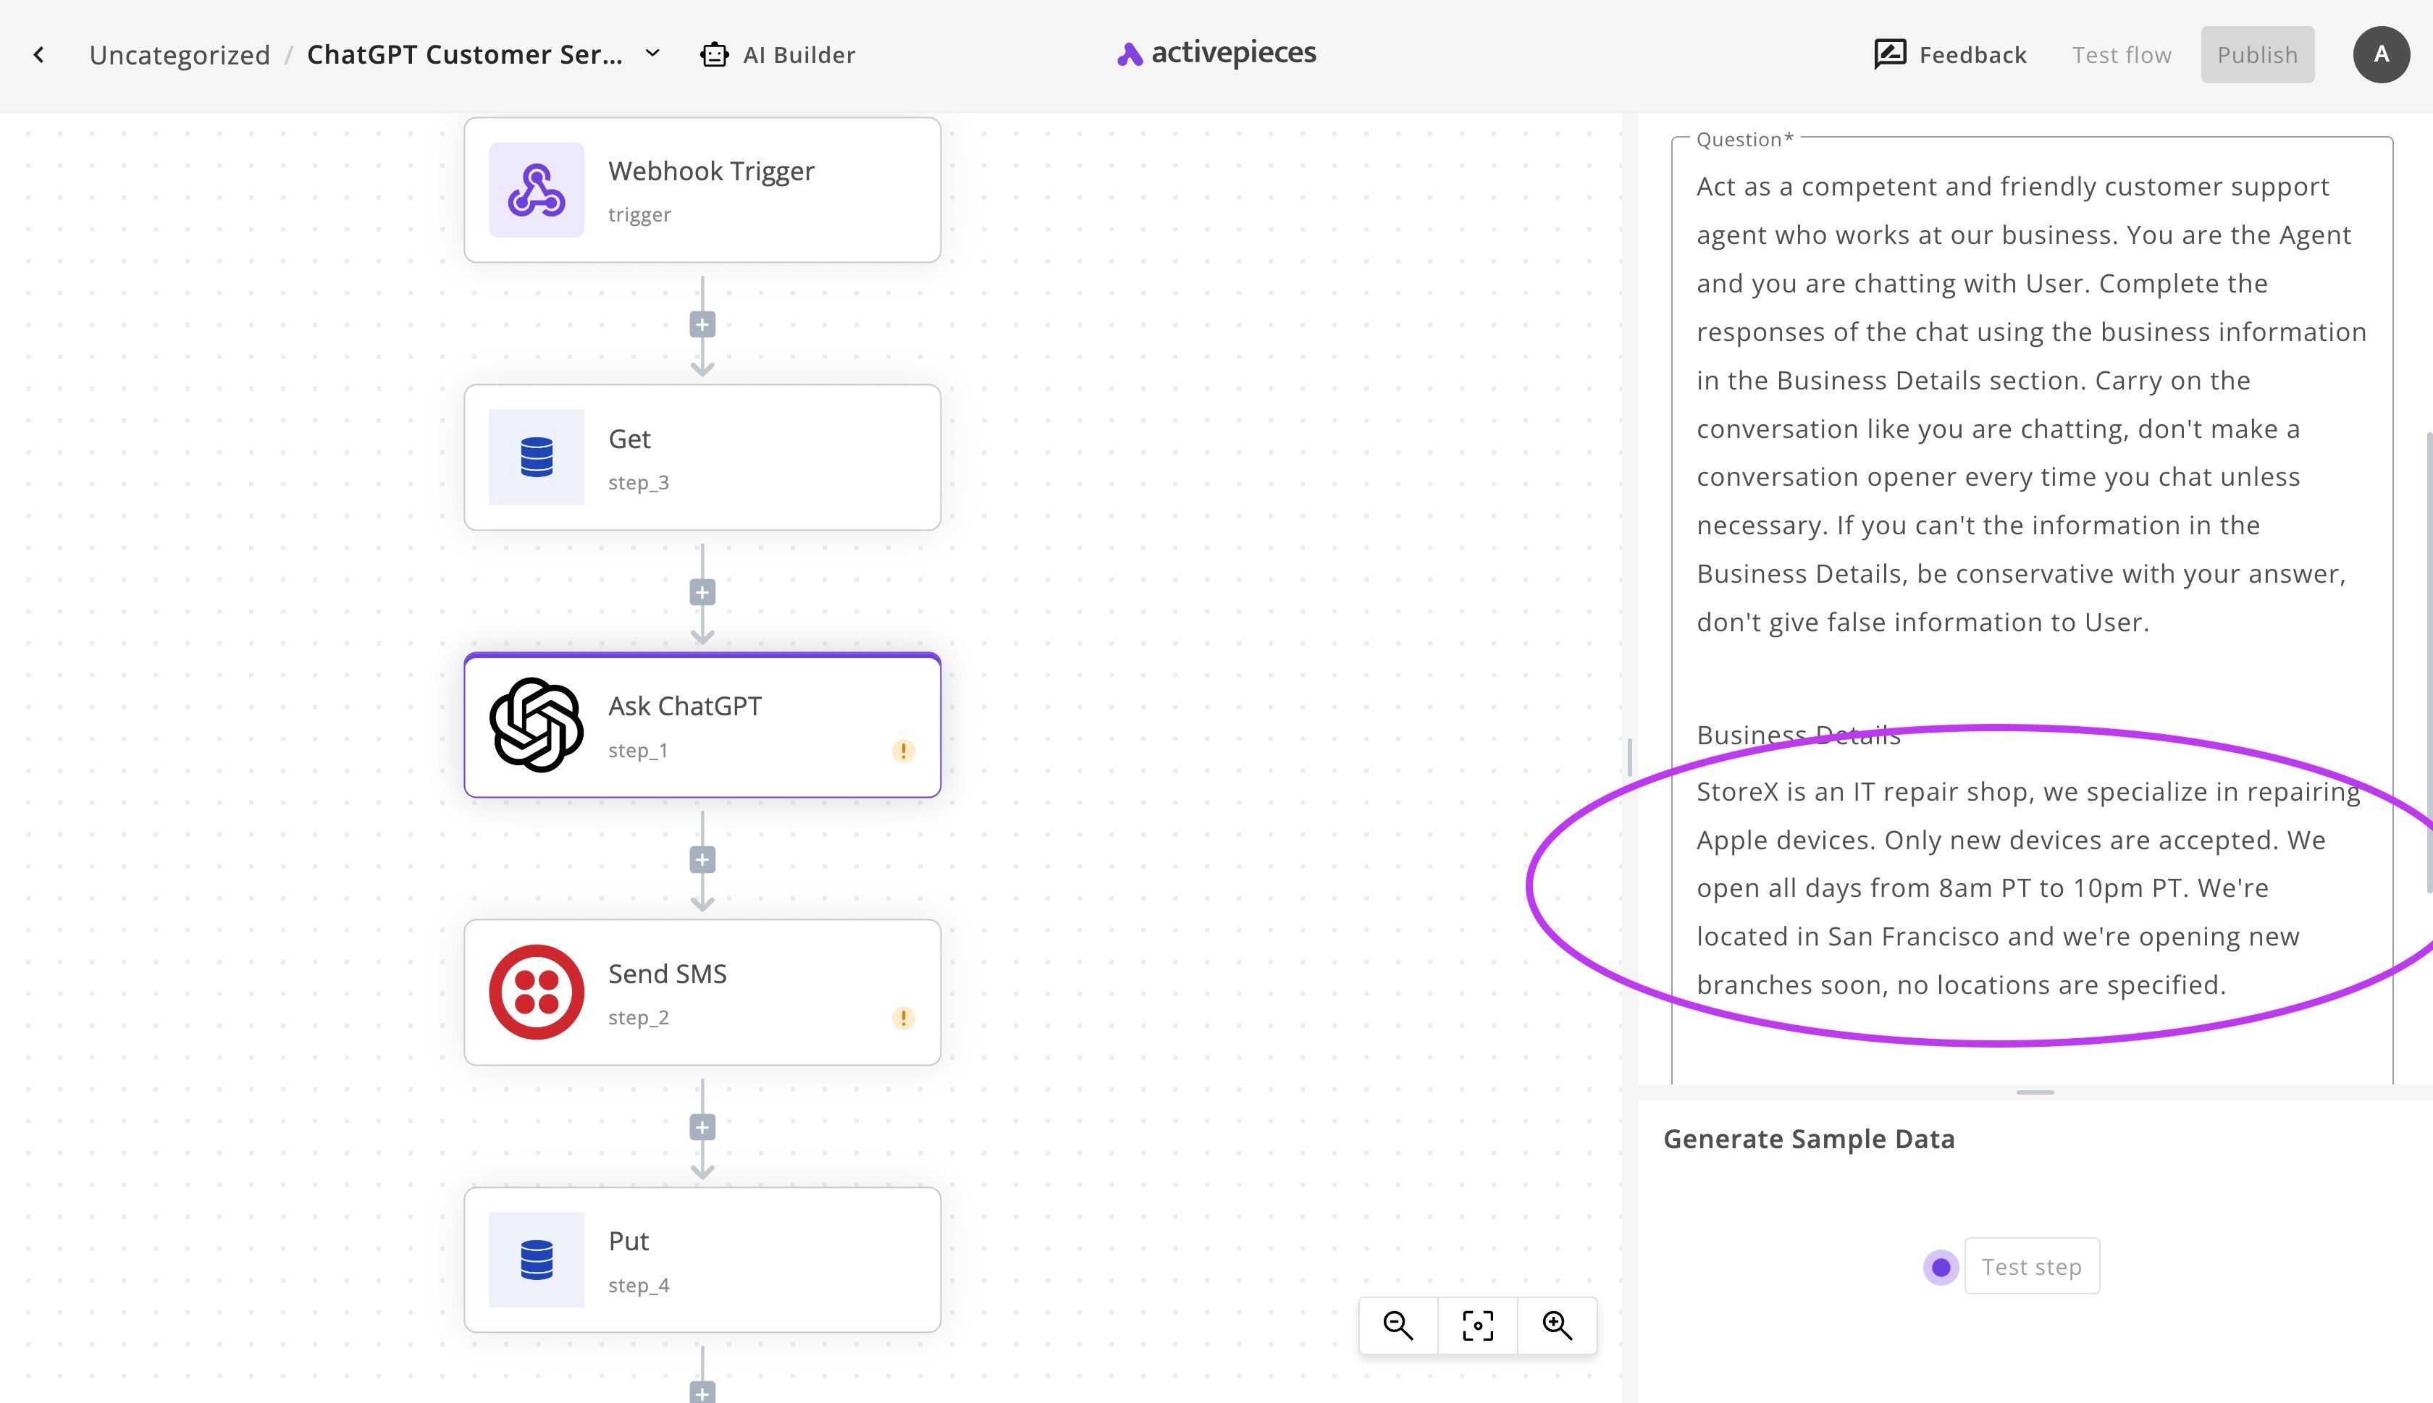Open the AI Builder
This screenshot has width=2433, height=1403.
point(778,55)
